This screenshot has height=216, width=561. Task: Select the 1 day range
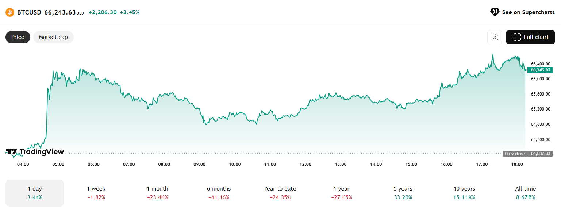pyautogui.click(x=35, y=193)
